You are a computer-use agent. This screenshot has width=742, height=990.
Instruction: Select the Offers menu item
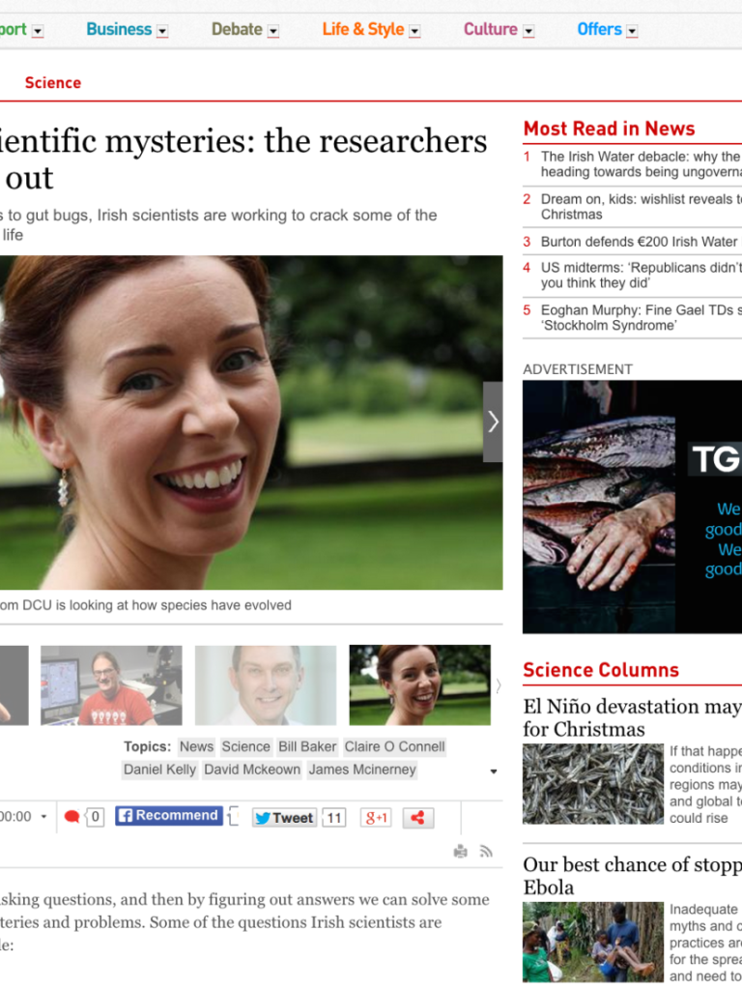[599, 29]
